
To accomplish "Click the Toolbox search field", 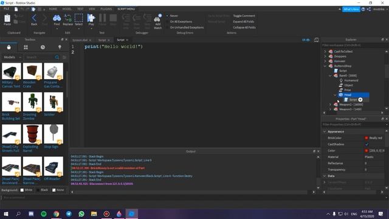I will (39, 57).
